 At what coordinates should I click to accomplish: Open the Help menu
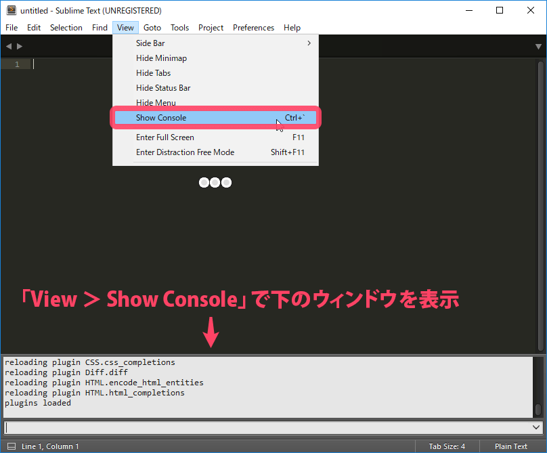pos(292,28)
